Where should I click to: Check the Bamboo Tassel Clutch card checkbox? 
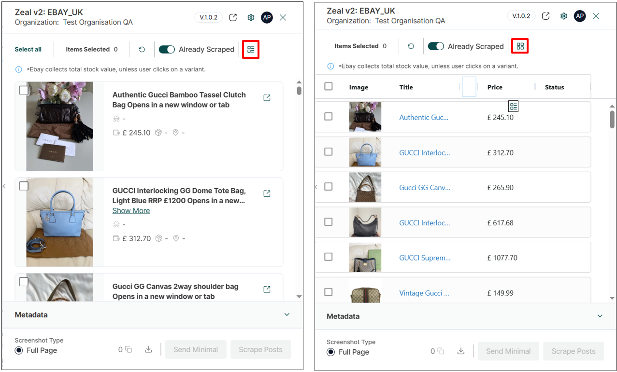point(24,90)
